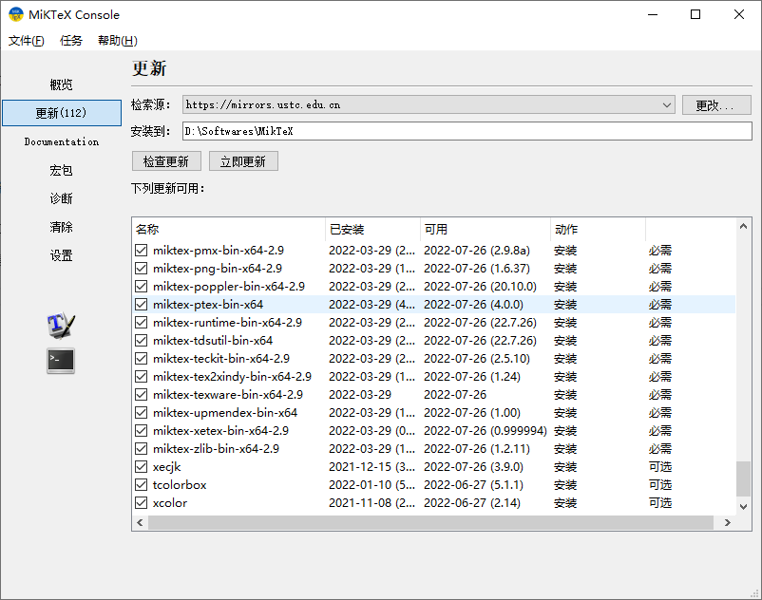Switch to the 概览 overview page
The image size is (762, 600).
(61, 84)
